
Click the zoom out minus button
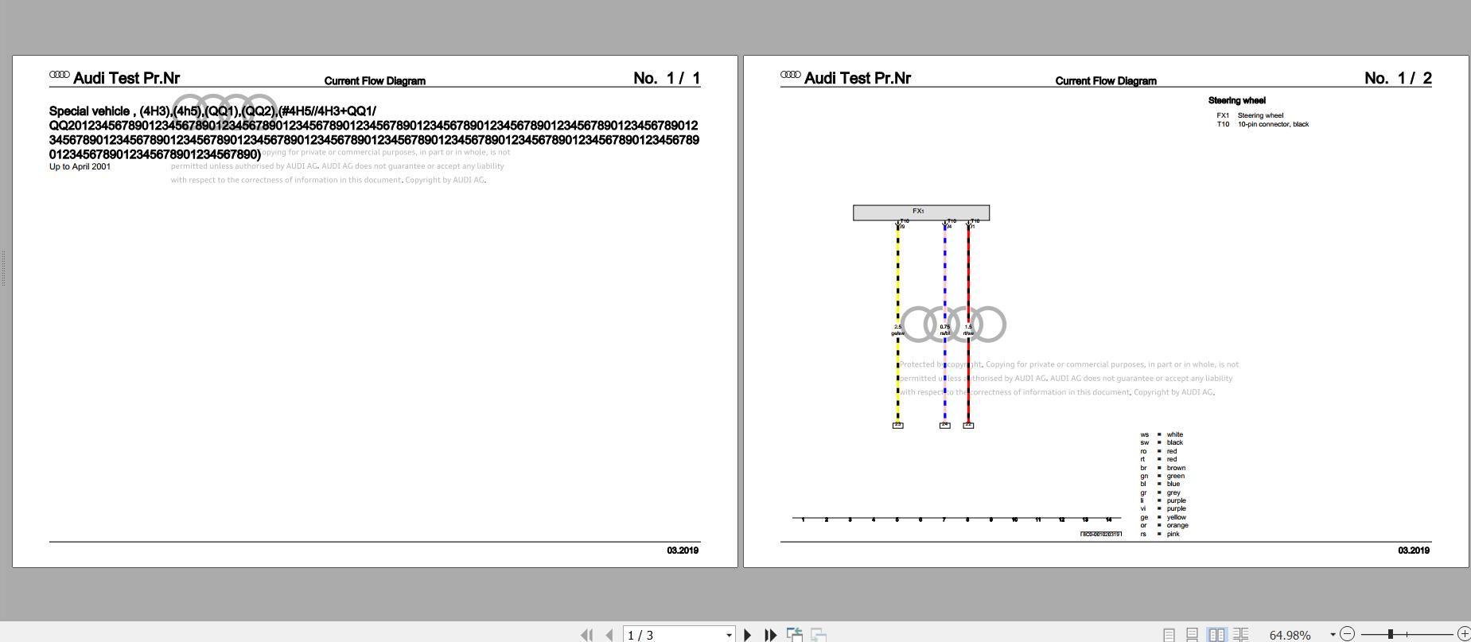[x=1347, y=634]
